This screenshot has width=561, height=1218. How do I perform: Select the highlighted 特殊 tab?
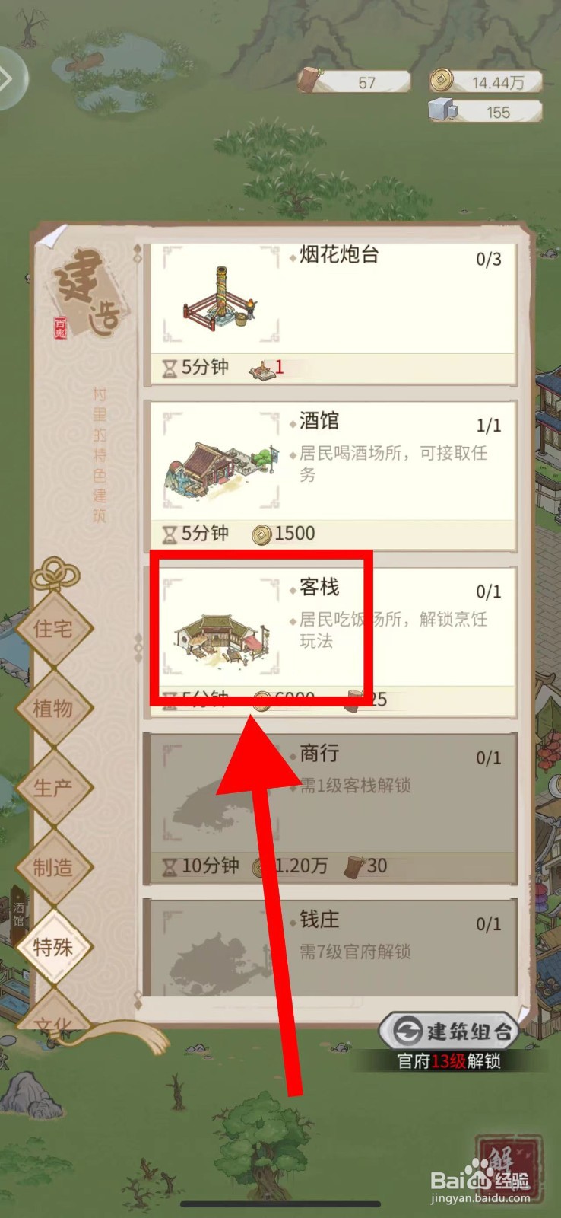coord(52,947)
